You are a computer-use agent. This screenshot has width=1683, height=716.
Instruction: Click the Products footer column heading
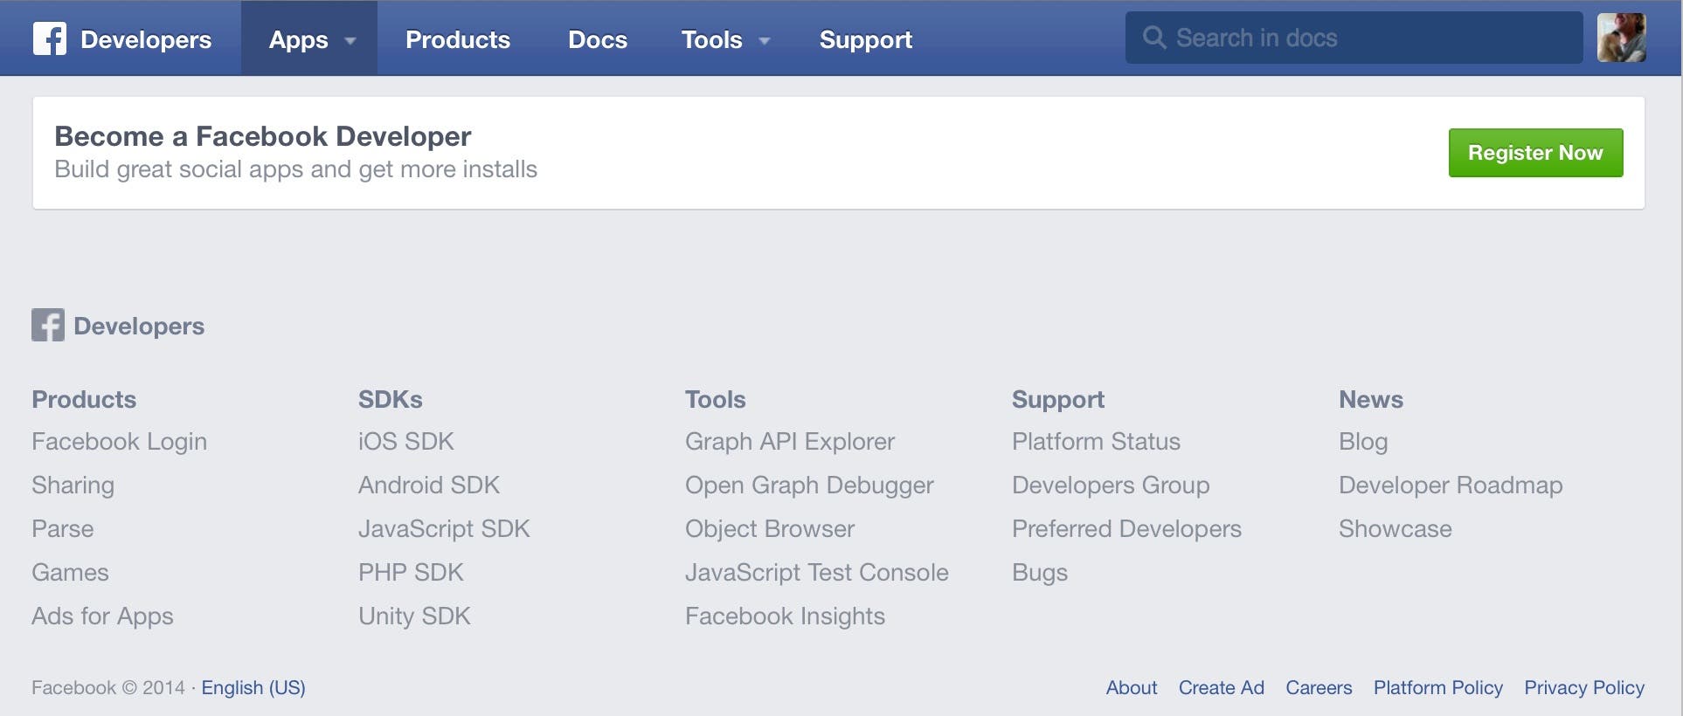(x=84, y=399)
